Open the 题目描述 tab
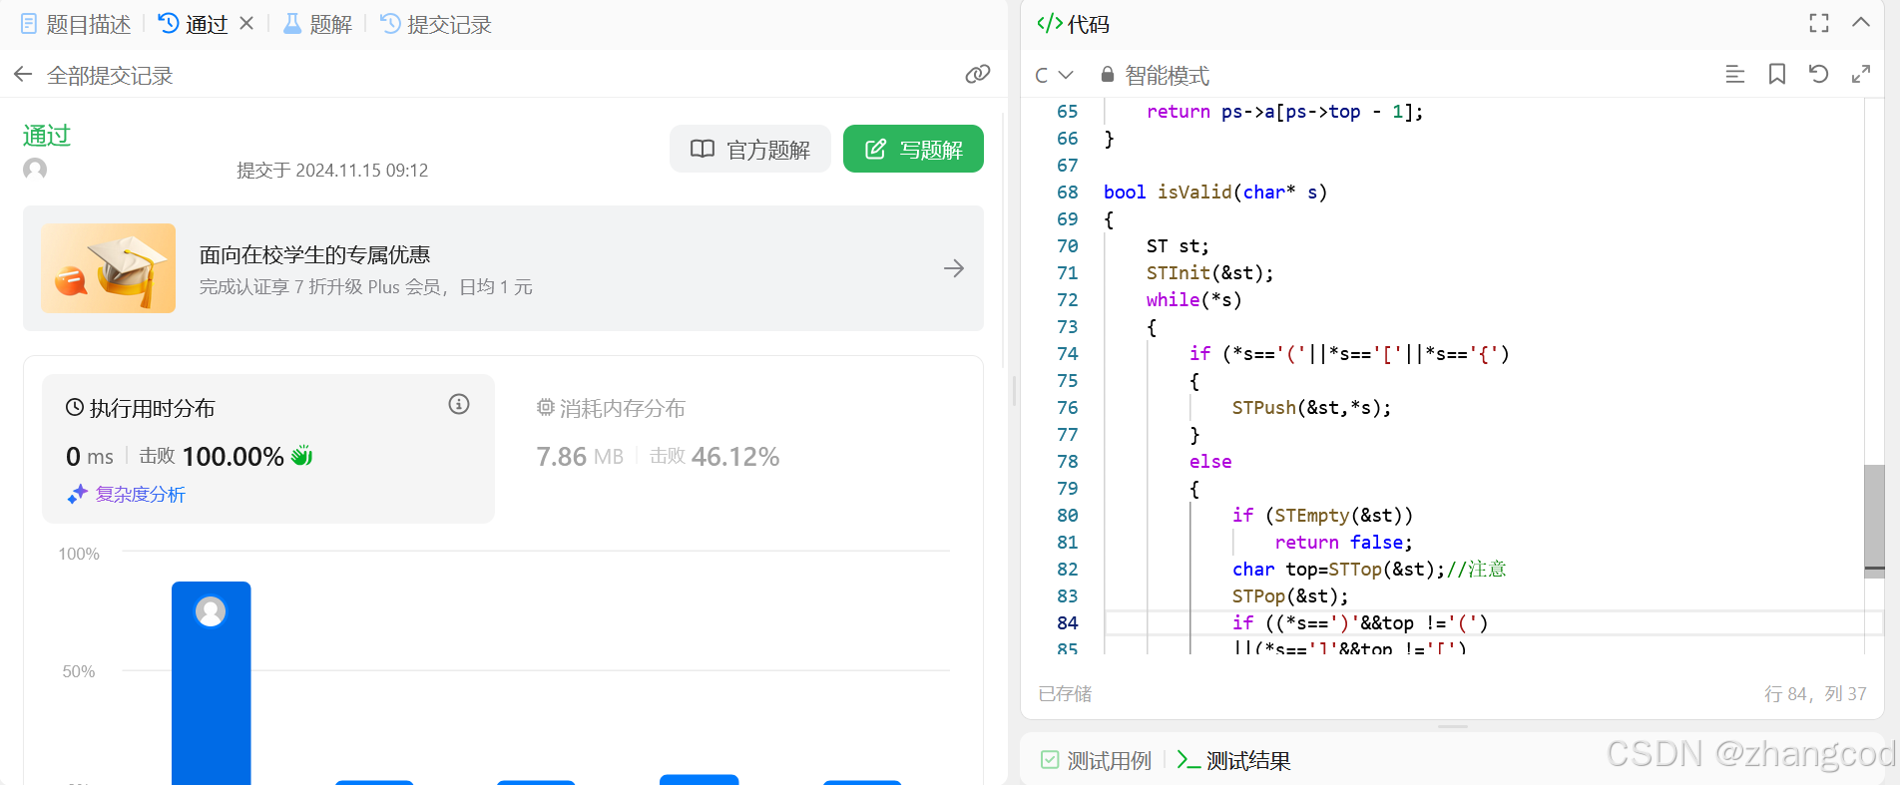Screen dimensions: 1900x785 [76, 24]
